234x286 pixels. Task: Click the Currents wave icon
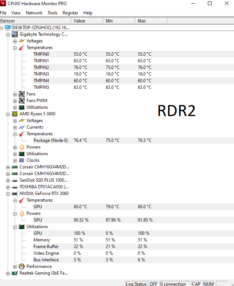pos(22,127)
